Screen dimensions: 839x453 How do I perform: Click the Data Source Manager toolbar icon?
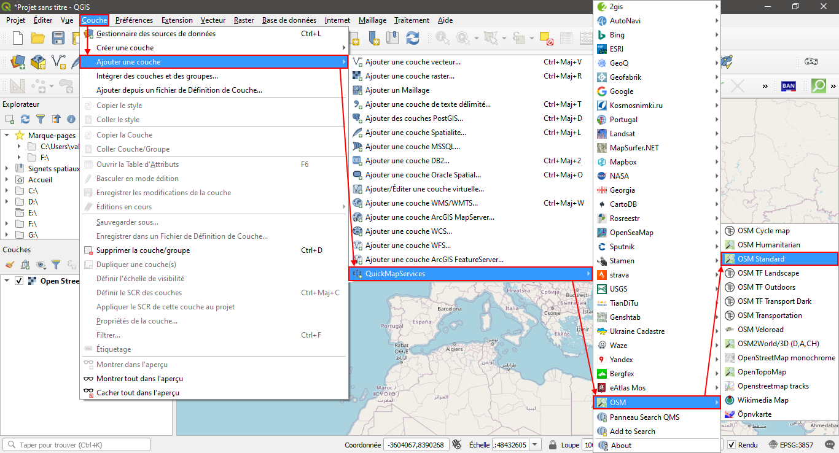18,61
